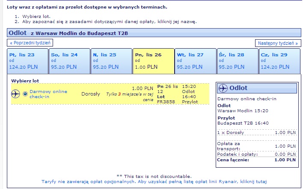303x189 pixels.
Task: Open the Wt, lis 27 date tab
Action: [x=195, y=61]
